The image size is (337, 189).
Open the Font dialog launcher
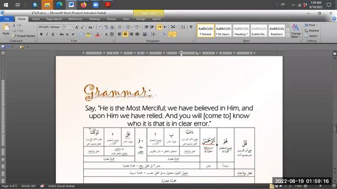coord(114,41)
